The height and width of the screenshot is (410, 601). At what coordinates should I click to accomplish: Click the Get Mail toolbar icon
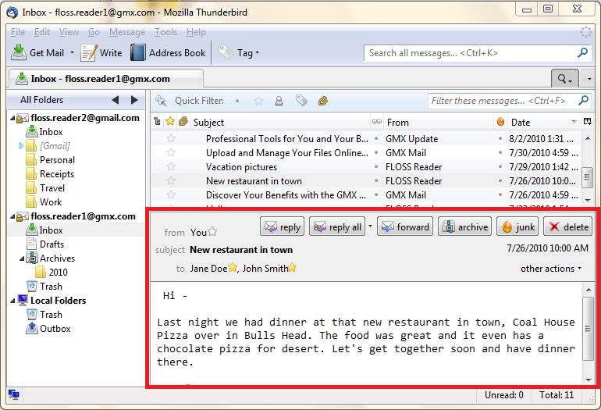coord(19,53)
